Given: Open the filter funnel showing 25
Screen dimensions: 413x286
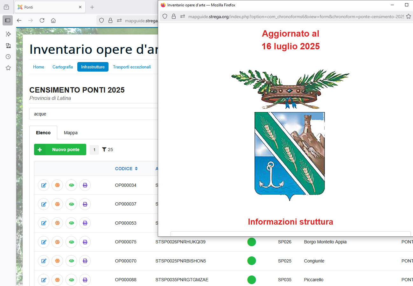Looking at the screenshot, I should pyautogui.click(x=108, y=150).
